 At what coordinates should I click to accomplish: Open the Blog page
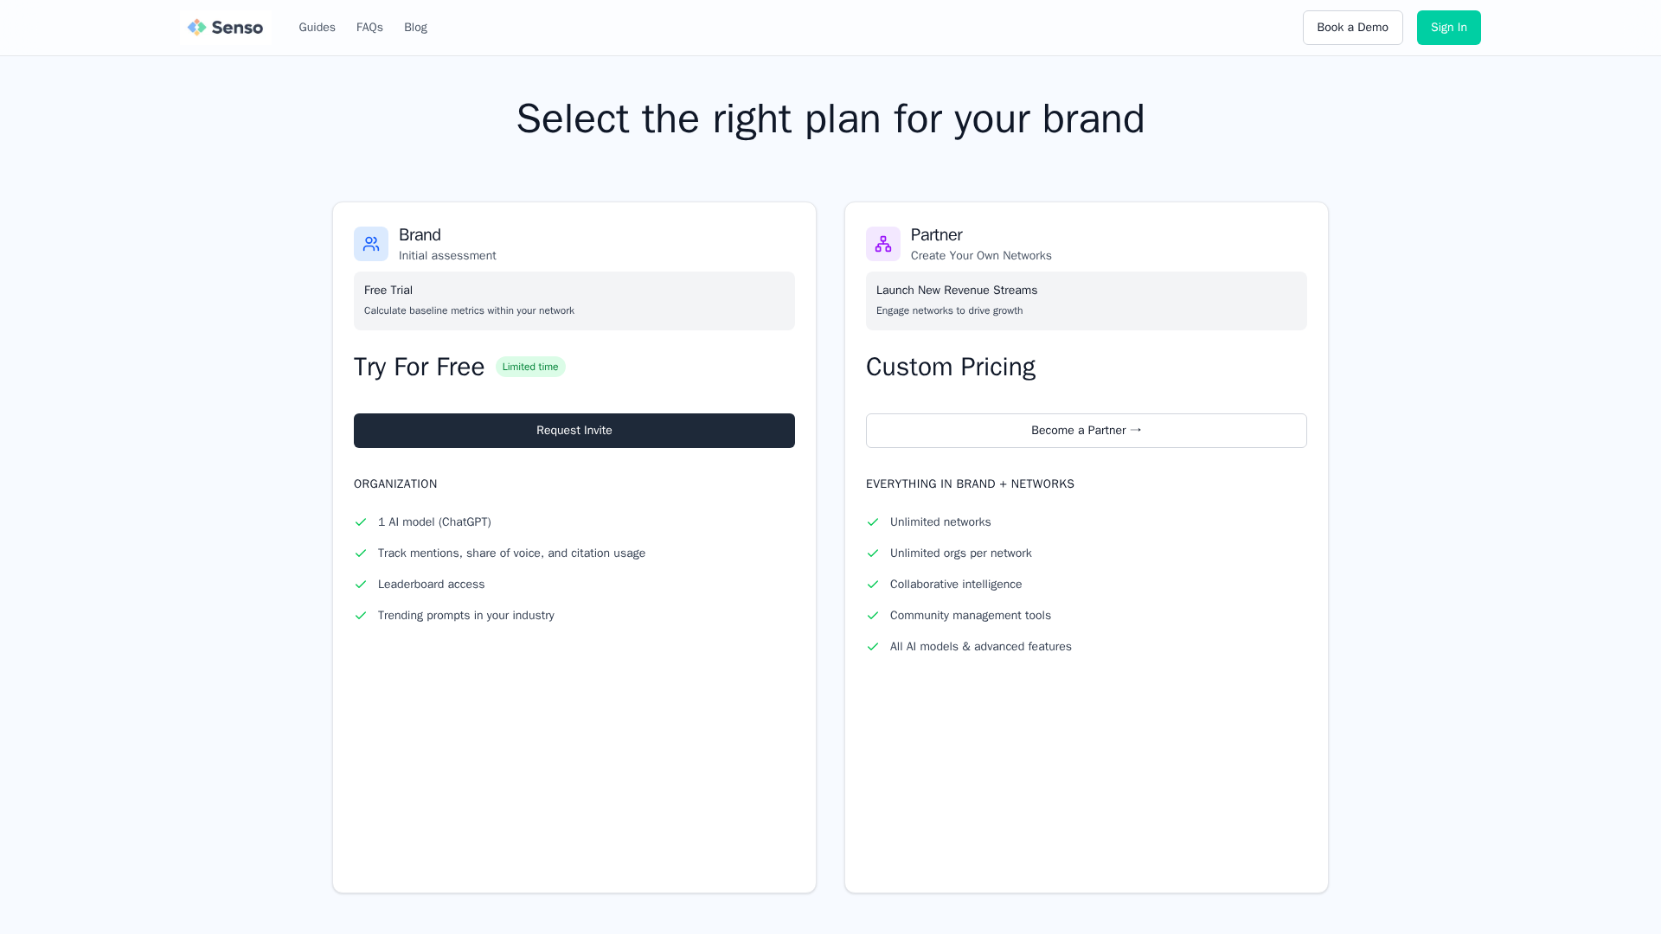415,27
